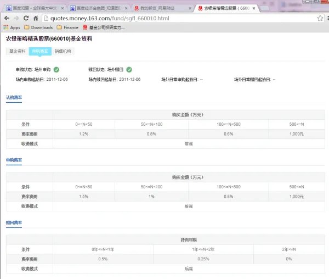Click green check next to 场外赎回
The height and width of the screenshot is (279, 329).
[x=129, y=70]
